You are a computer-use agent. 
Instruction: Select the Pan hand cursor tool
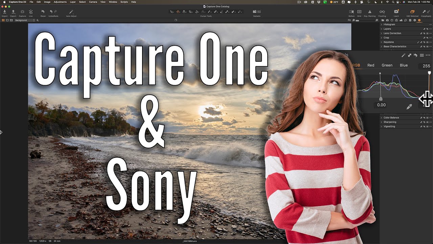178,12
